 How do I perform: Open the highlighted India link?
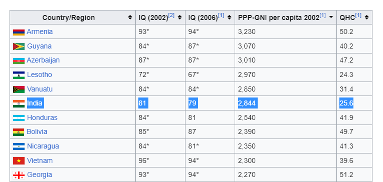click(x=35, y=103)
